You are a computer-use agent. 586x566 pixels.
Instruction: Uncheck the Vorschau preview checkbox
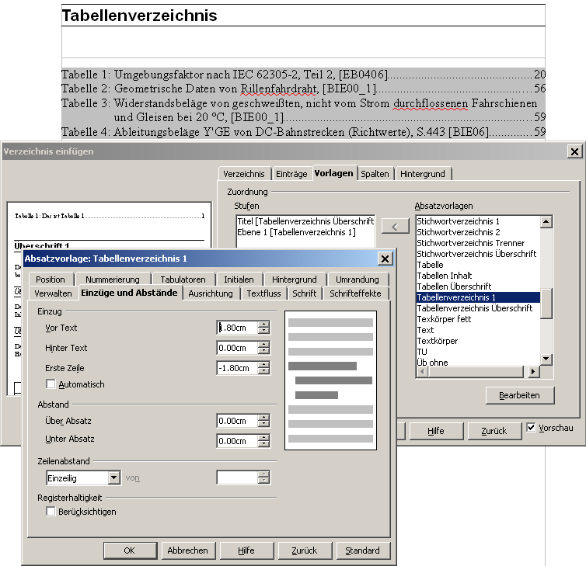pyautogui.click(x=531, y=428)
